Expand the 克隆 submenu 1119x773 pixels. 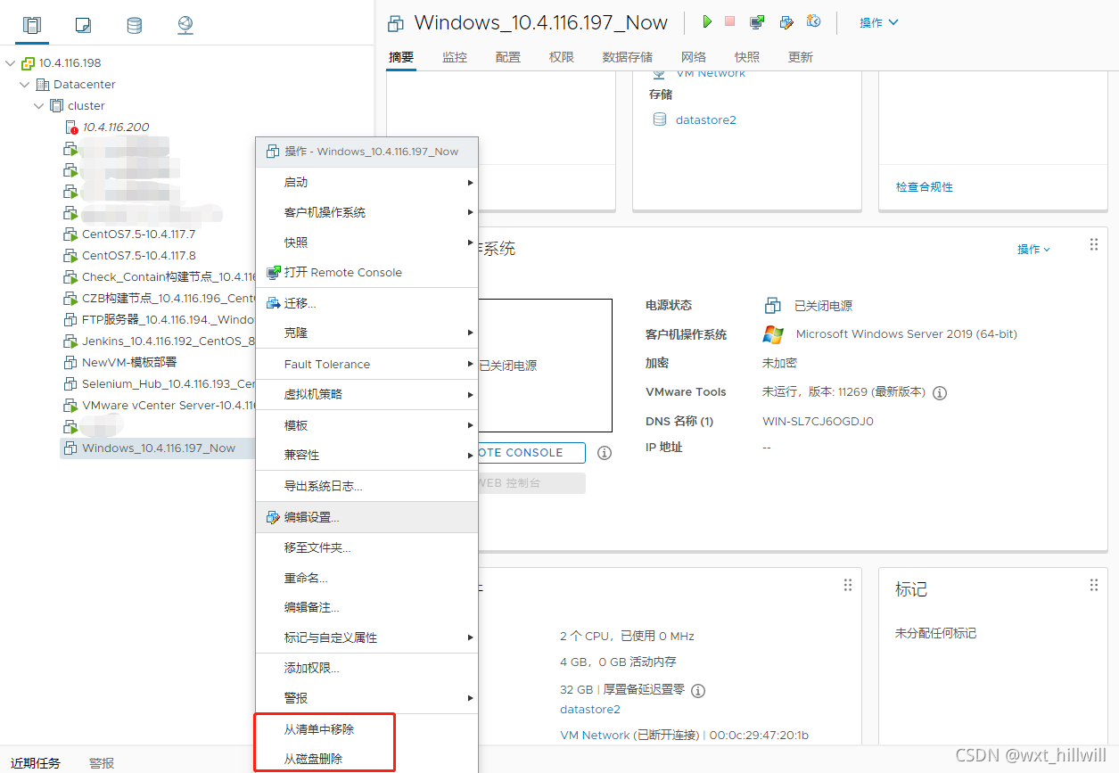366,333
